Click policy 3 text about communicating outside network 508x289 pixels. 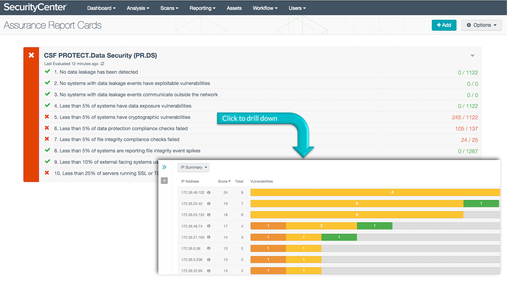(136, 94)
